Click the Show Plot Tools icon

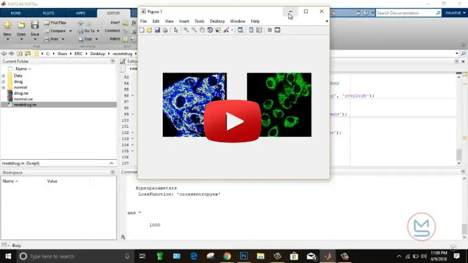(277, 30)
